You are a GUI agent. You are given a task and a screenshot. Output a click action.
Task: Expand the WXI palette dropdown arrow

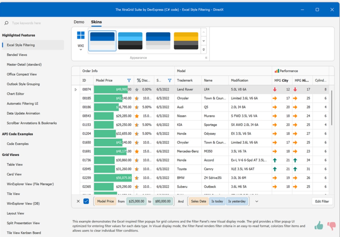click(81, 50)
